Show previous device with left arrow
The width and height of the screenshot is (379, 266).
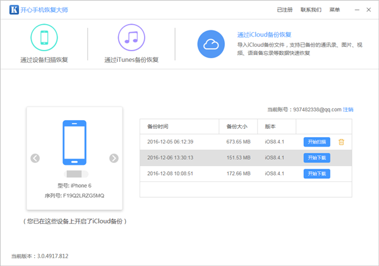tap(35, 158)
